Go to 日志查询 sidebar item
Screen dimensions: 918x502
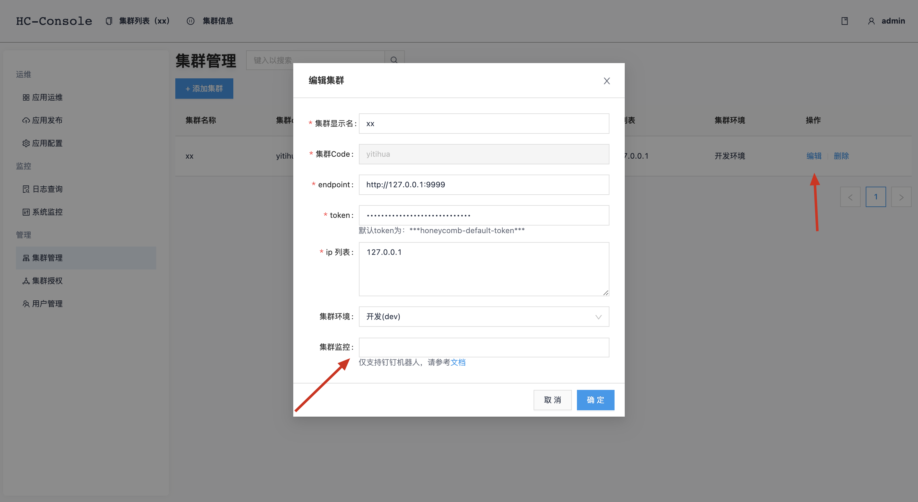pos(47,189)
